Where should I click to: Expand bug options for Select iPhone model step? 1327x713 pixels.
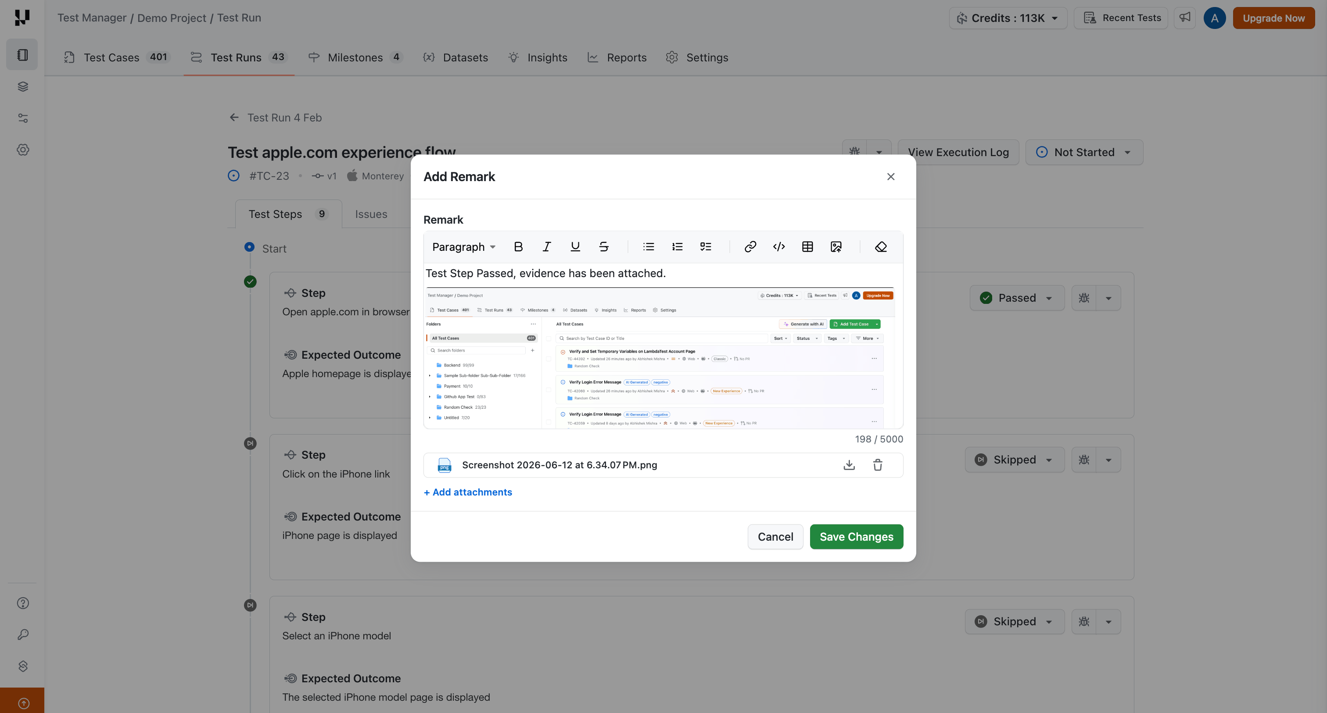1108,621
